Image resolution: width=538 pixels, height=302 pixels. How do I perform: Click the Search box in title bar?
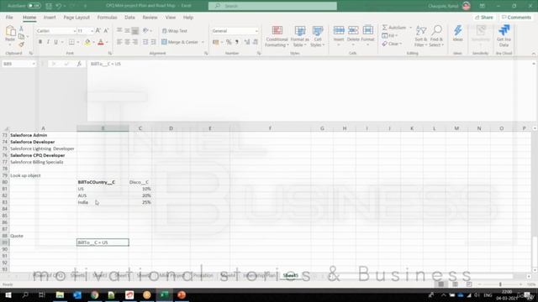272,6
